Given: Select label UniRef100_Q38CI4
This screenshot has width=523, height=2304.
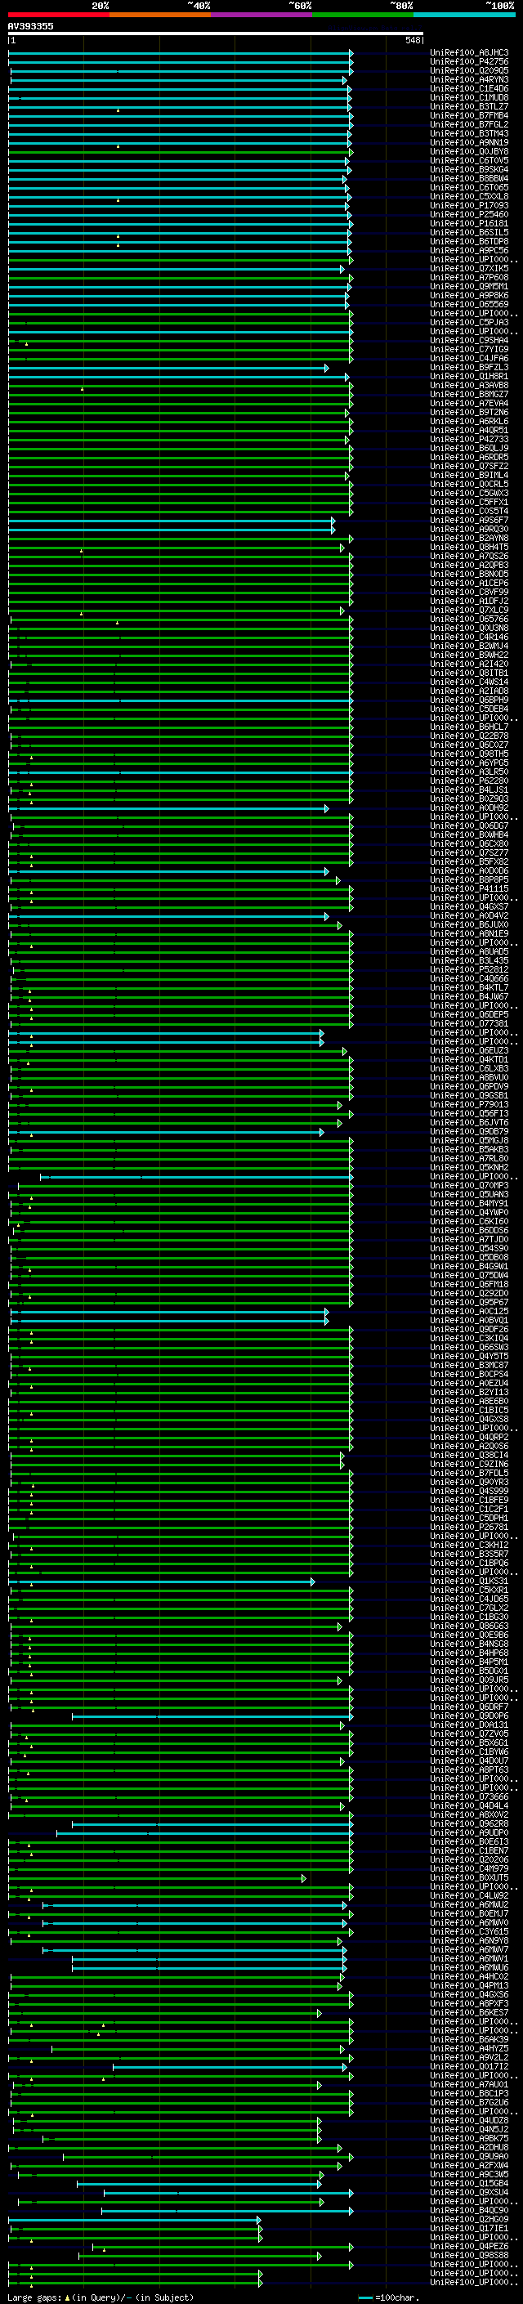Looking at the screenshot, I should (469, 1455).
